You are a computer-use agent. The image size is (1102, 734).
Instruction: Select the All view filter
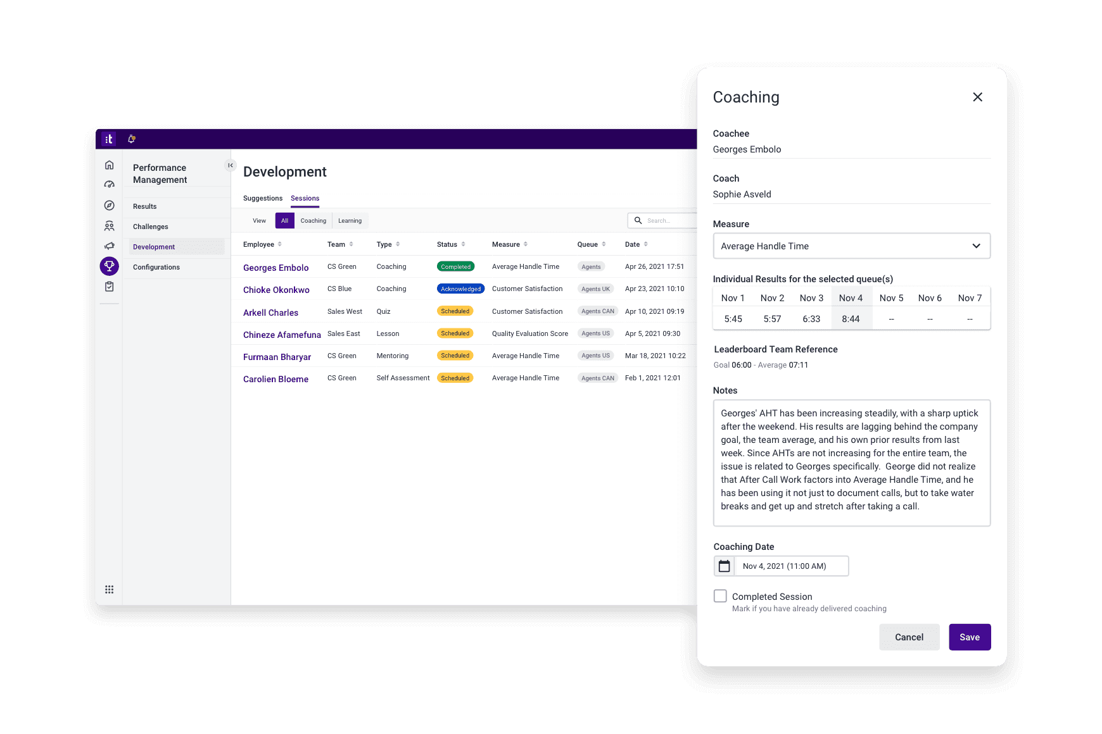[284, 220]
